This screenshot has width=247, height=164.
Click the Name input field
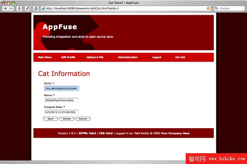pyautogui.click(x=61, y=100)
